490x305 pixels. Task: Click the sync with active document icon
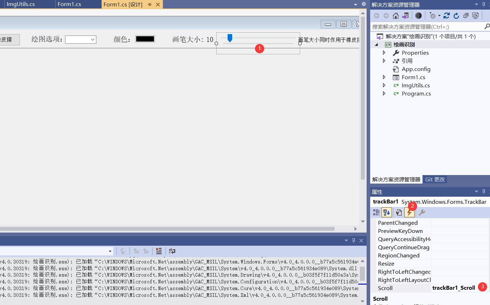click(x=447, y=16)
